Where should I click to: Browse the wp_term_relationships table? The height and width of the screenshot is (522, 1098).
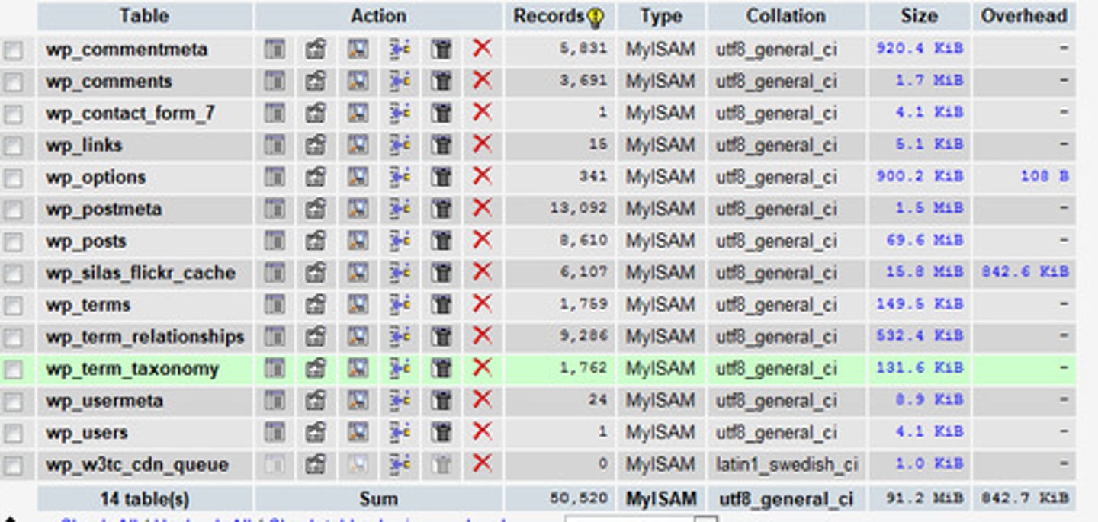click(x=274, y=337)
